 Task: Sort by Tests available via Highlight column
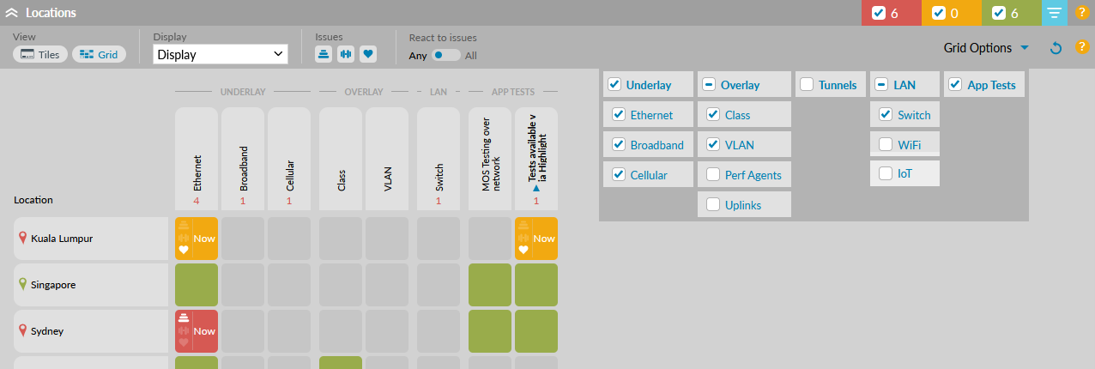[x=536, y=154]
